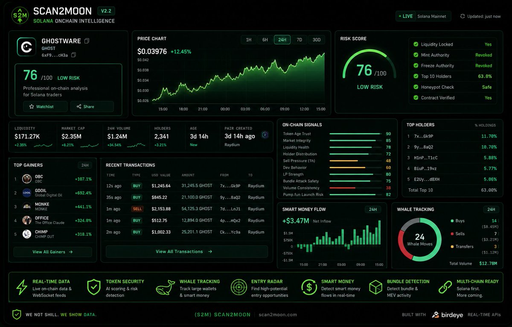This screenshot has width=512, height=327.
Task: Copy the 6xF9...cH3a contract address
Action: pos(73,55)
